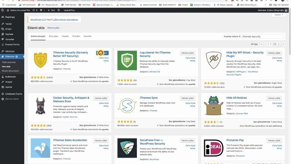
Task: Open Sayfalar pages menu
Action: [9, 34]
